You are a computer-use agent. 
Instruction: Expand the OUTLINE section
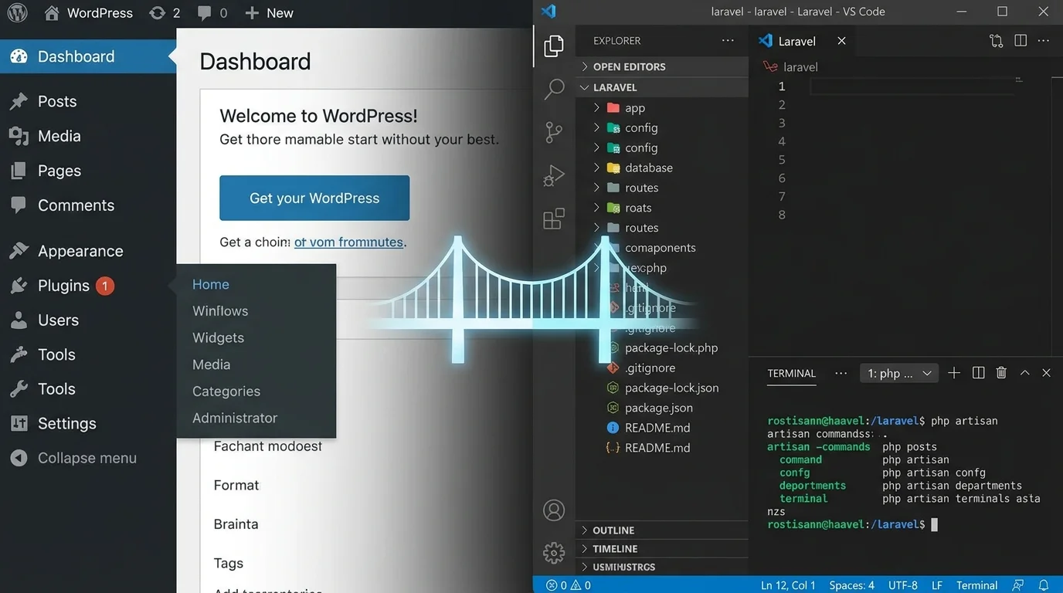[663, 530]
